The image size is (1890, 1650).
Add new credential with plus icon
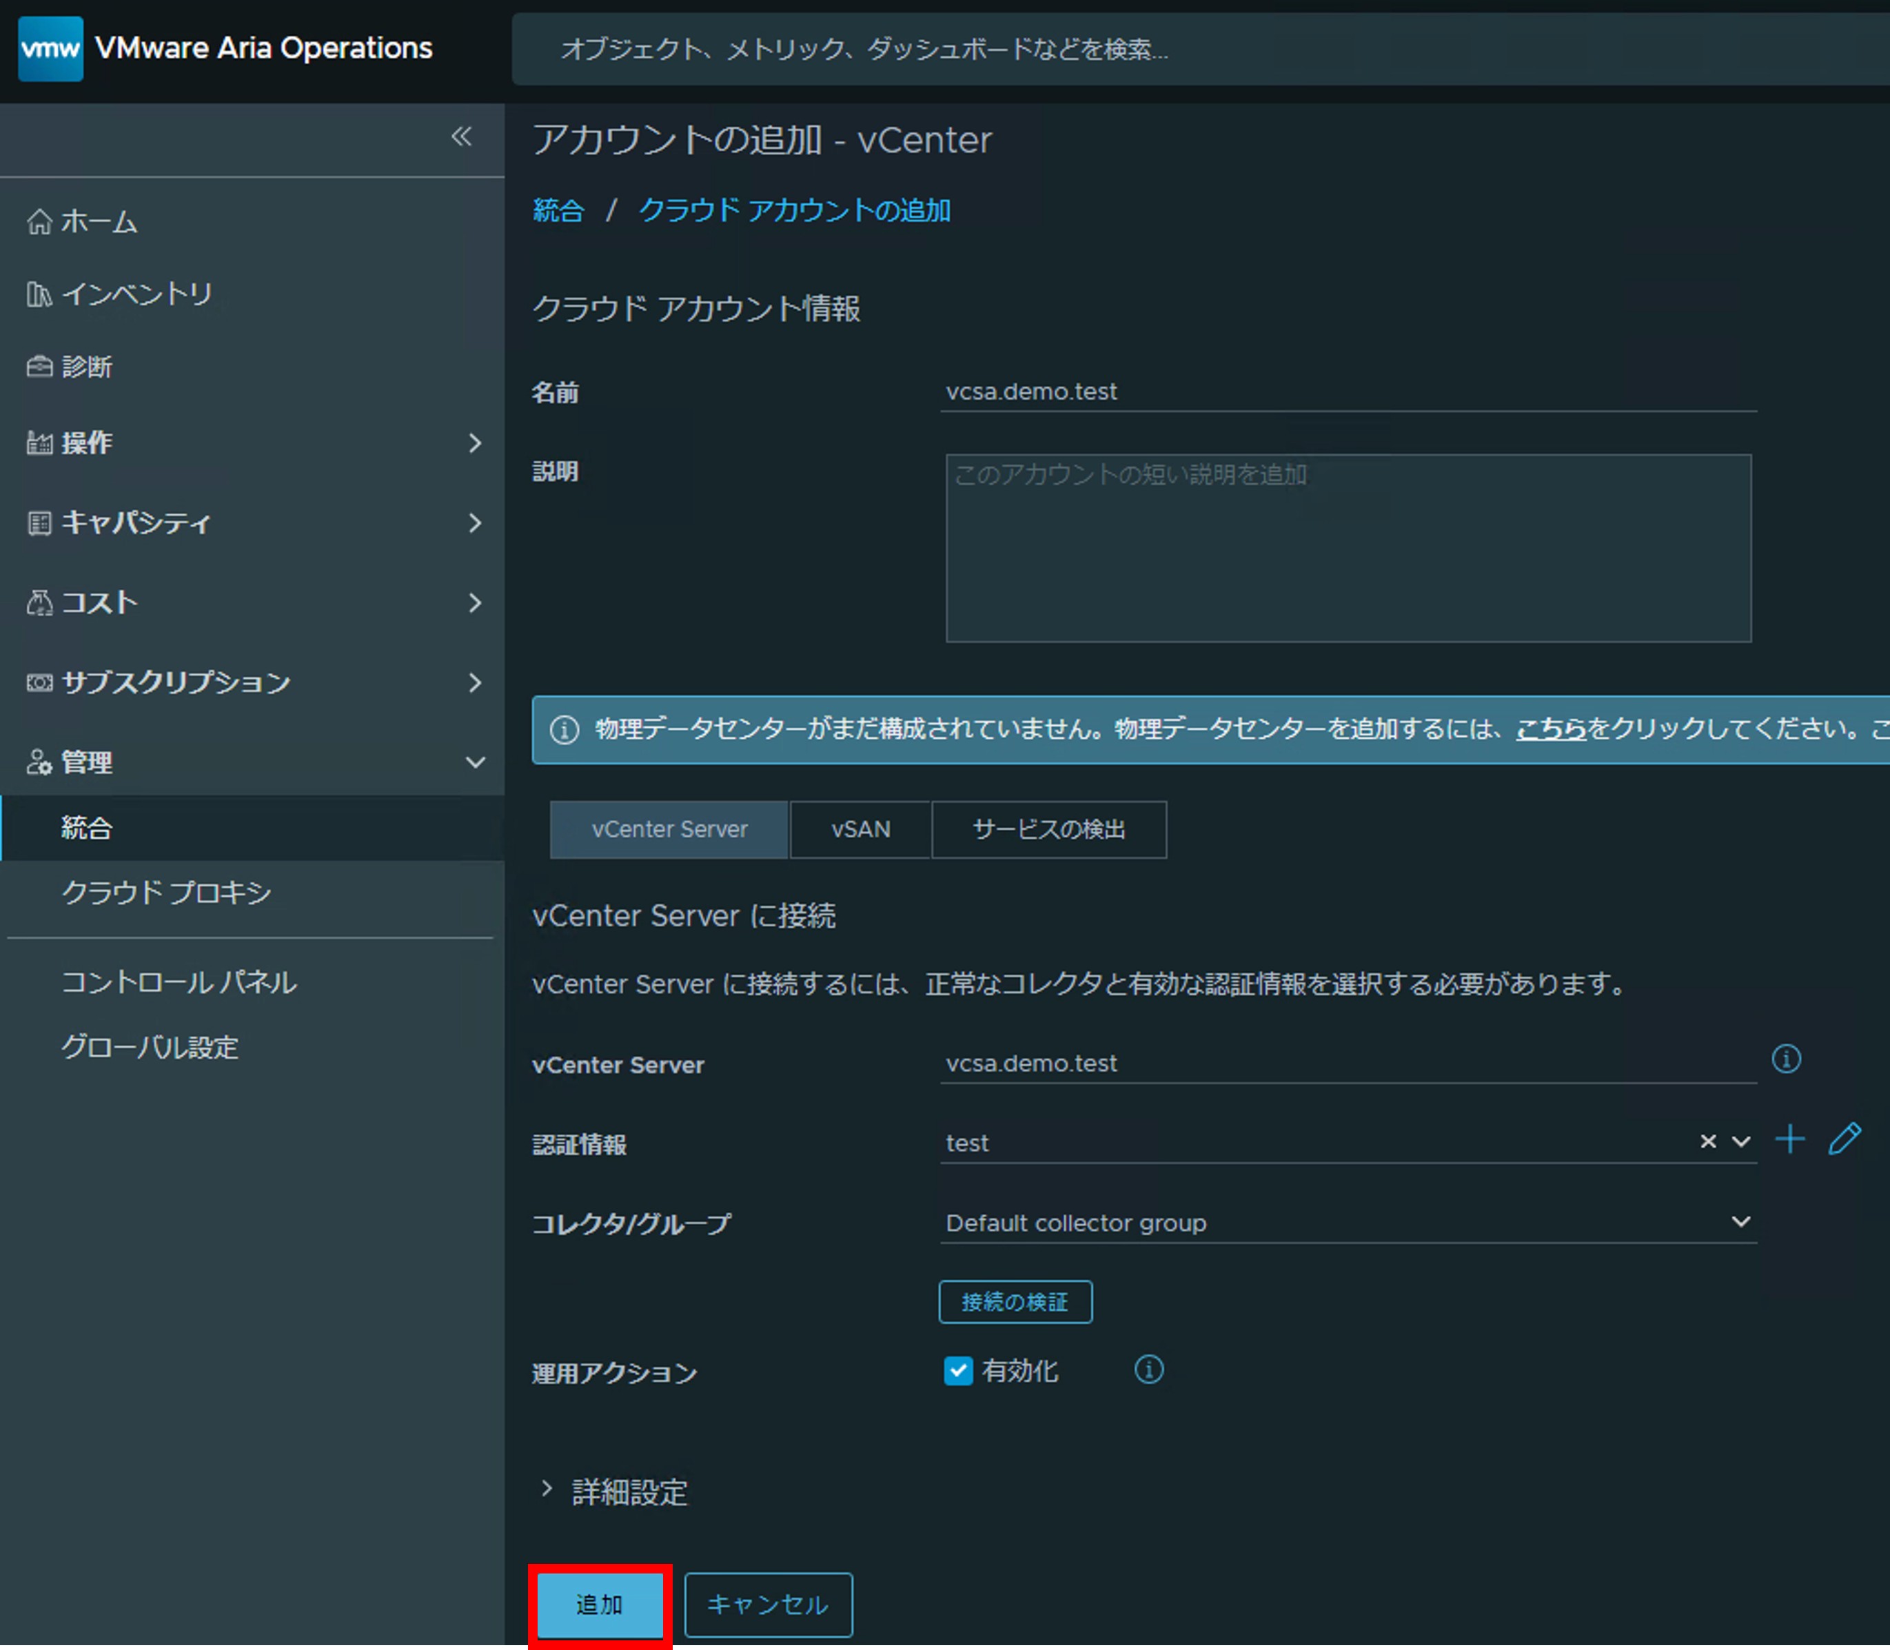point(1789,1140)
